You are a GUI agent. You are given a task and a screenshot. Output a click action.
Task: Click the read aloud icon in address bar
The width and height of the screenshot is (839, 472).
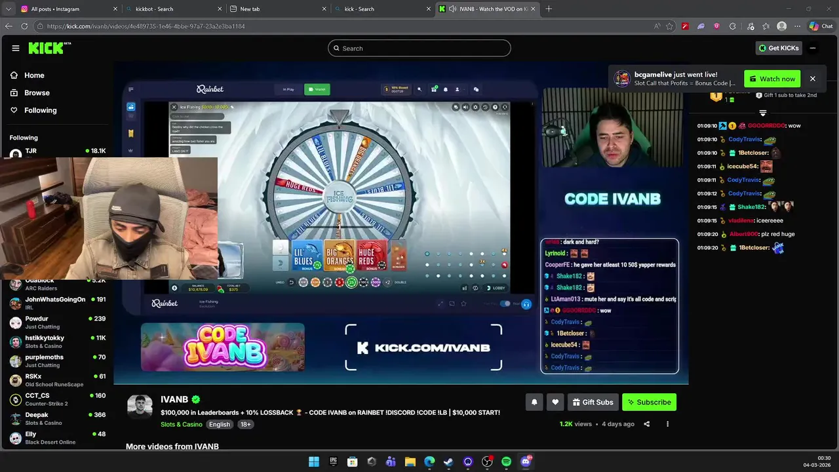pos(657,26)
